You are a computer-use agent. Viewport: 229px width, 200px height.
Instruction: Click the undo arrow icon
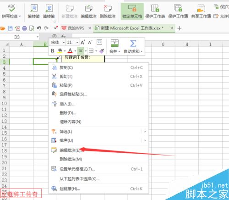(39, 28)
